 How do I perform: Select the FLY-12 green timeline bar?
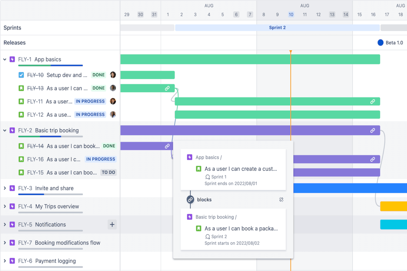[x=277, y=114]
